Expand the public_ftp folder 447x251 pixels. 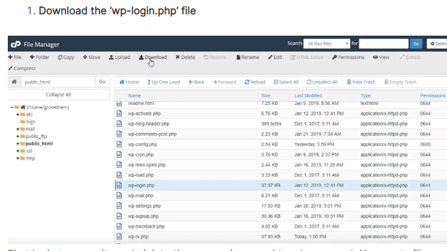click(18, 136)
